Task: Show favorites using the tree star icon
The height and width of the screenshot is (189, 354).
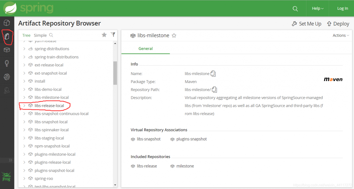Action: coord(104,35)
